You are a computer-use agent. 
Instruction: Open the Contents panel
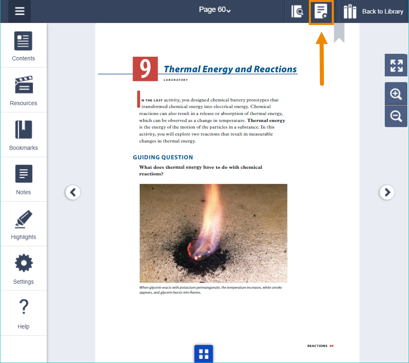(23, 46)
